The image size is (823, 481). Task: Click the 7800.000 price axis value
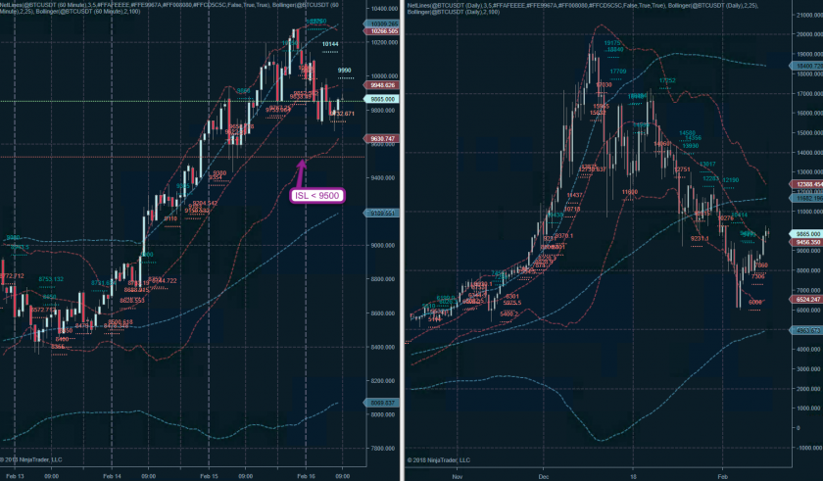pyautogui.click(x=383, y=449)
